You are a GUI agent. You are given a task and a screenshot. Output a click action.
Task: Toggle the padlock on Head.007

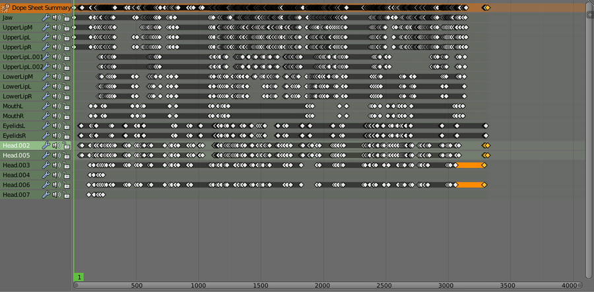click(66, 195)
